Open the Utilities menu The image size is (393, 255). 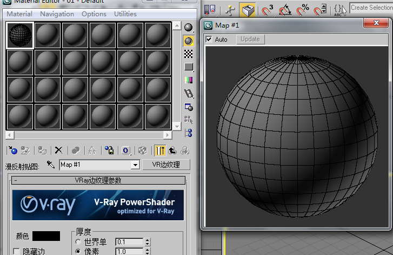[125, 14]
